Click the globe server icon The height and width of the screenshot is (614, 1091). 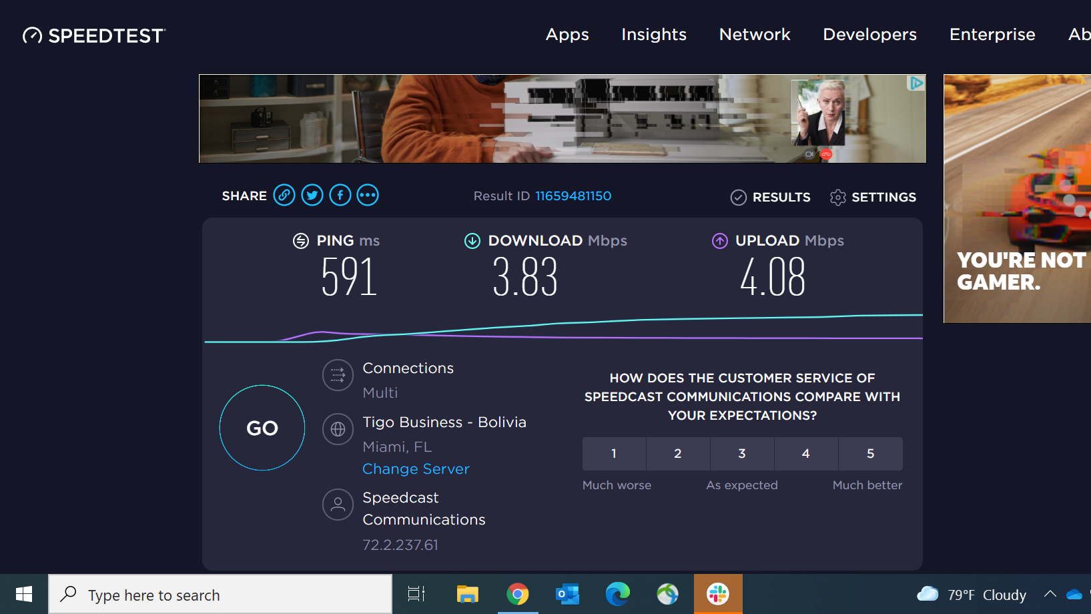(338, 429)
